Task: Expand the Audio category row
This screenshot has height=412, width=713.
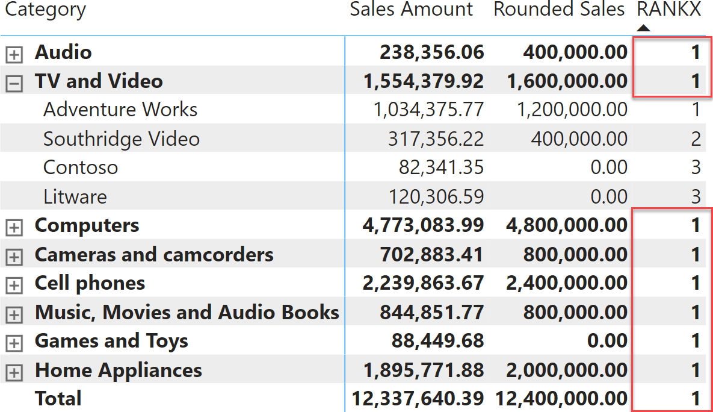Action: (14, 55)
